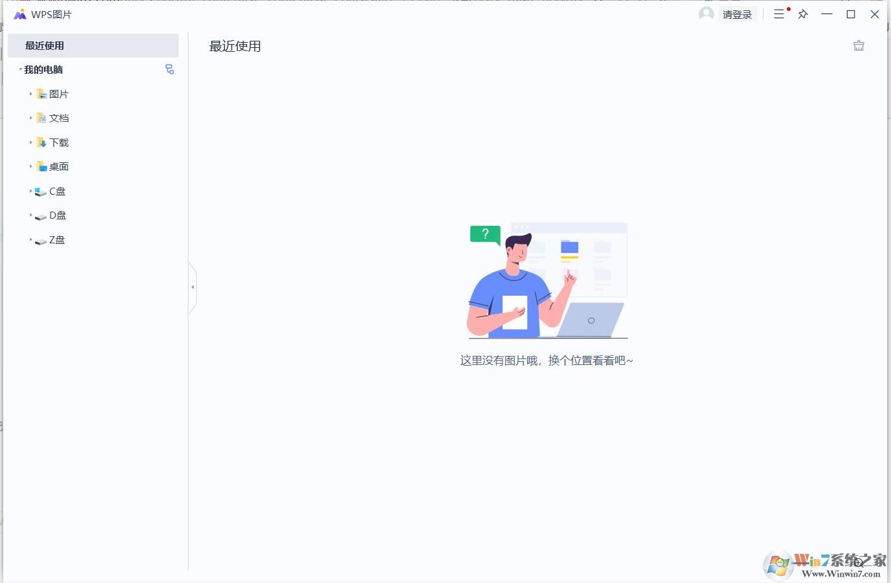Select 最近使用 in the sidebar
Screen dimensions: 891x583
(x=44, y=45)
